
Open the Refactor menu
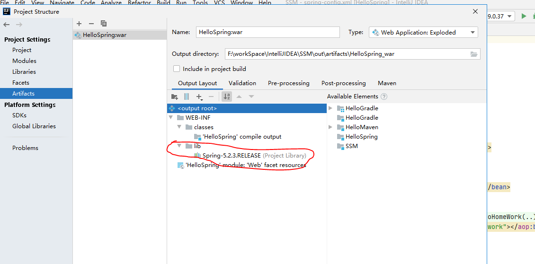[x=139, y=3]
